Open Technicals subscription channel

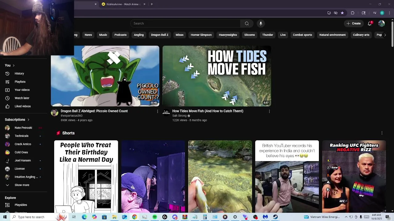pos(24,136)
